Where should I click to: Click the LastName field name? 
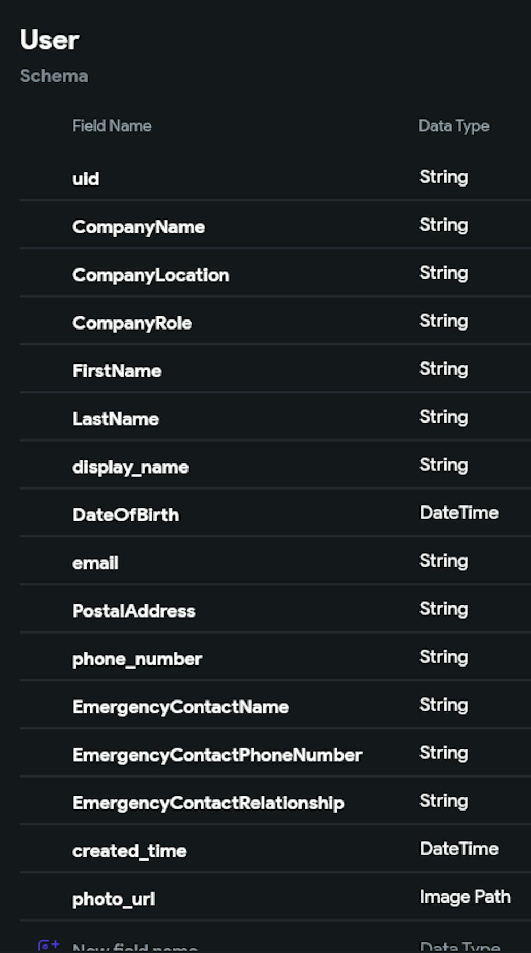116,419
